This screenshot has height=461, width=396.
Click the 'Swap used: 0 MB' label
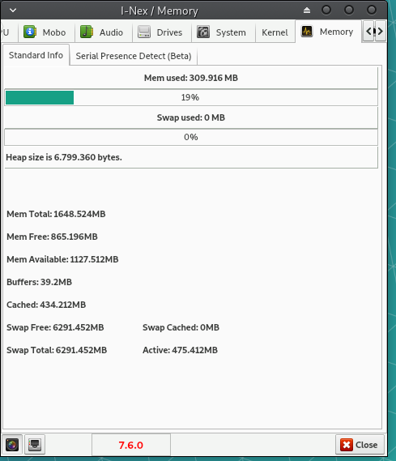point(191,117)
